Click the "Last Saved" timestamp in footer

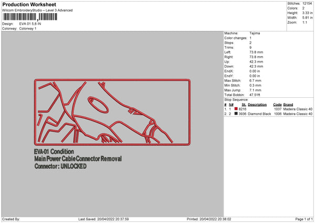[x=103, y=219]
